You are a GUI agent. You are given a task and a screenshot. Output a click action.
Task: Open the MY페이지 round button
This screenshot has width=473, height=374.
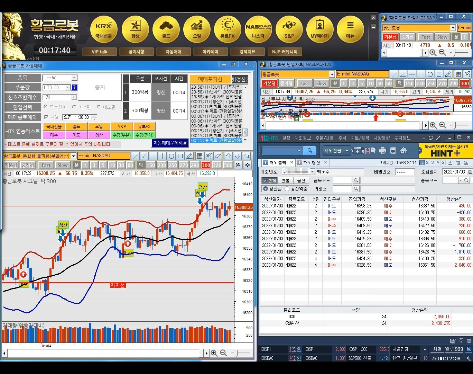point(320,29)
